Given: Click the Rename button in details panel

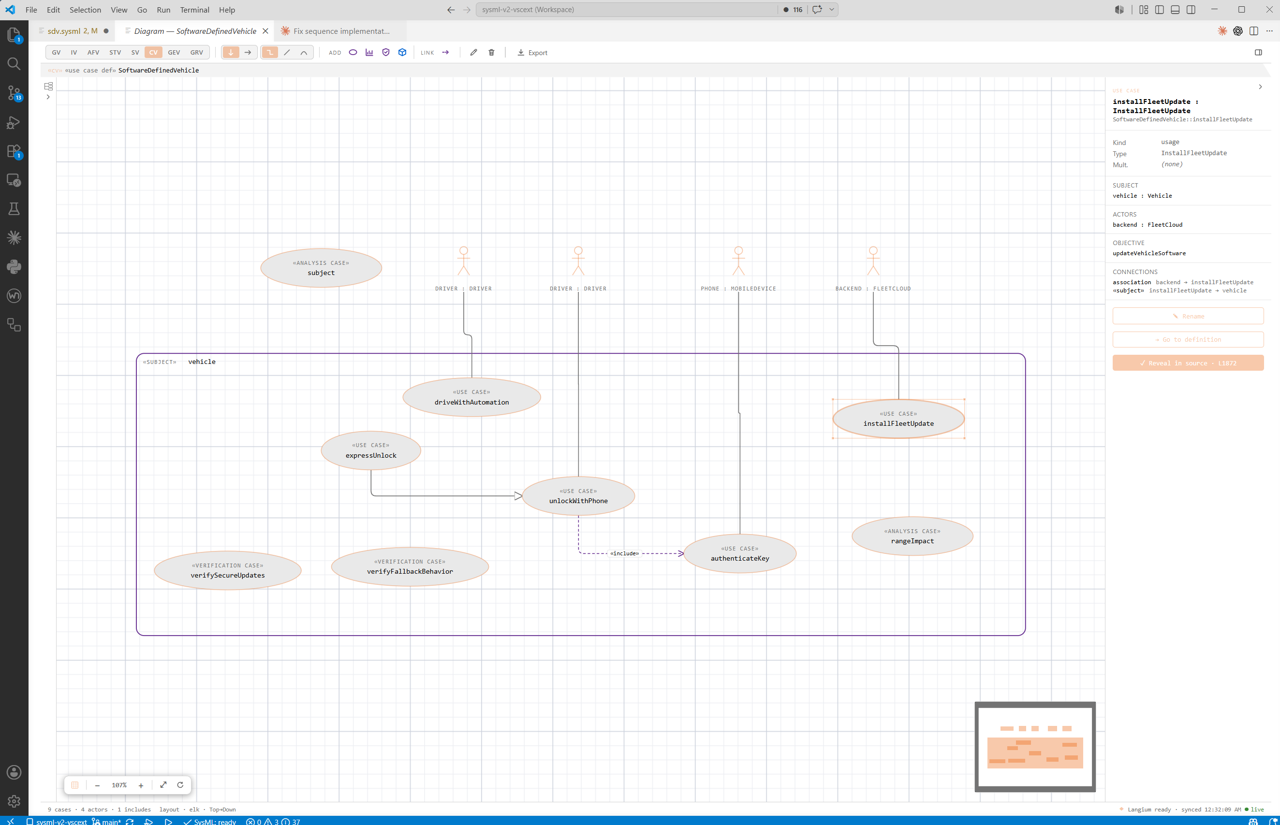Looking at the screenshot, I should click(1188, 316).
